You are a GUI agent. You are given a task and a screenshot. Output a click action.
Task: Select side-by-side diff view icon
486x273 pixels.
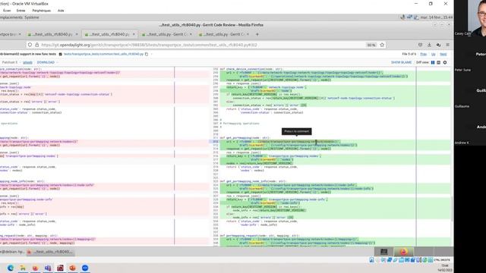click(433, 62)
